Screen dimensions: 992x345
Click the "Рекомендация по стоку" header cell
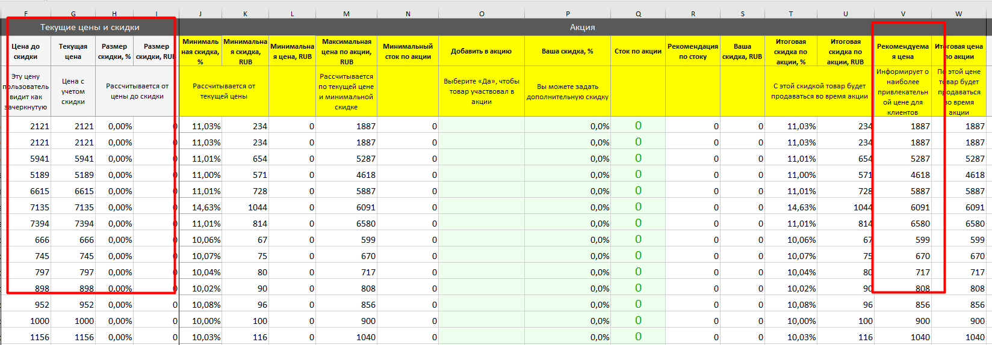pos(692,51)
